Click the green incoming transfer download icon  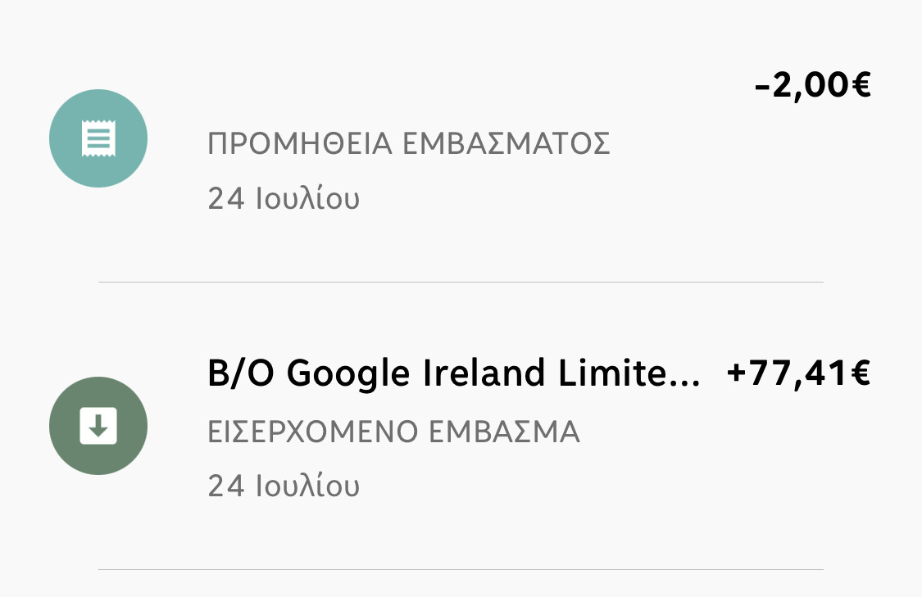point(98,426)
